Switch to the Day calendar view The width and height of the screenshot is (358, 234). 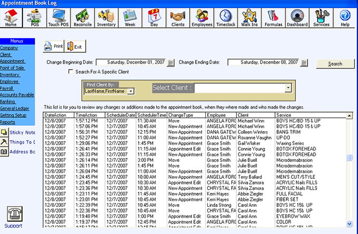154,18
